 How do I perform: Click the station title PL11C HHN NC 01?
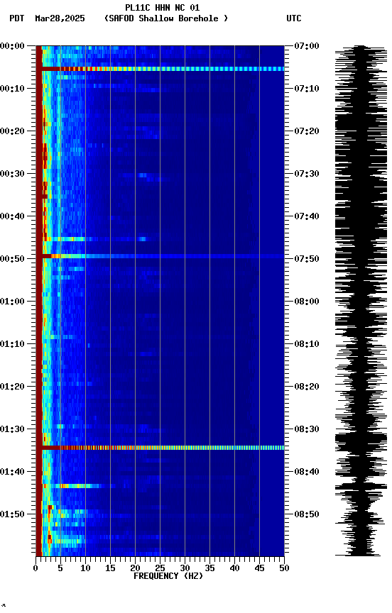[163, 7]
